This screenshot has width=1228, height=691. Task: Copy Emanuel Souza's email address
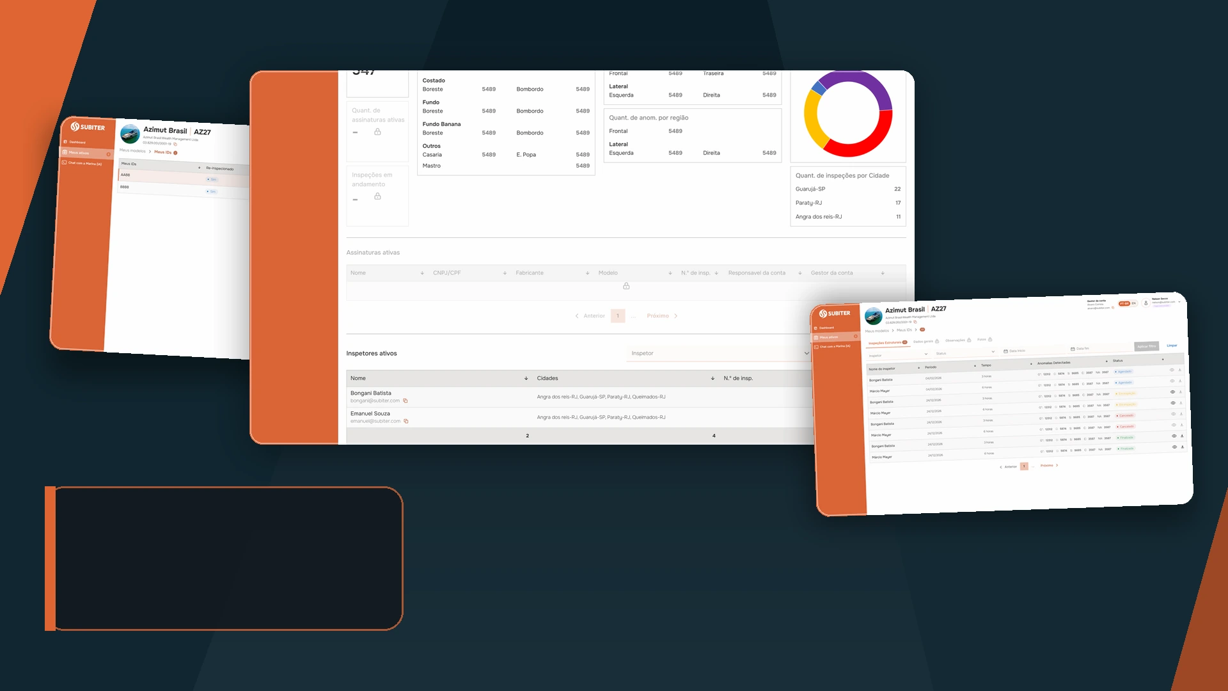click(x=406, y=422)
